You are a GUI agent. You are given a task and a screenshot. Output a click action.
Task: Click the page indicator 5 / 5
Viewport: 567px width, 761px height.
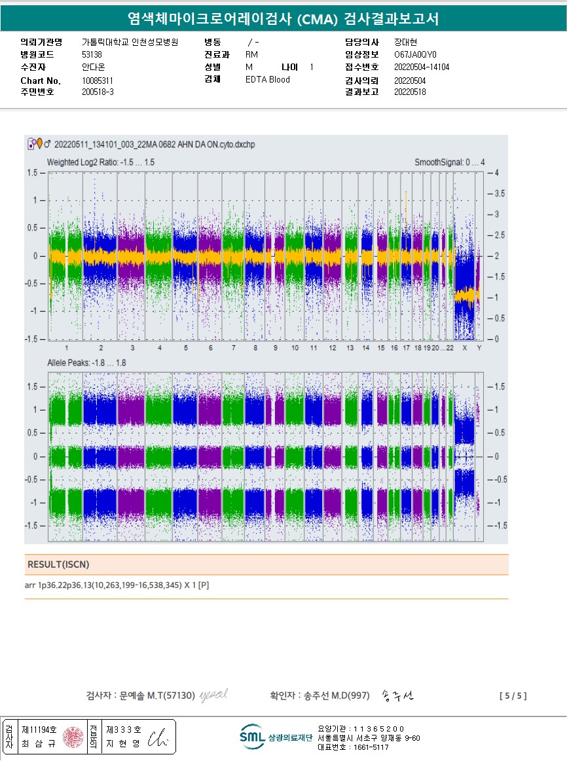click(512, 696)
